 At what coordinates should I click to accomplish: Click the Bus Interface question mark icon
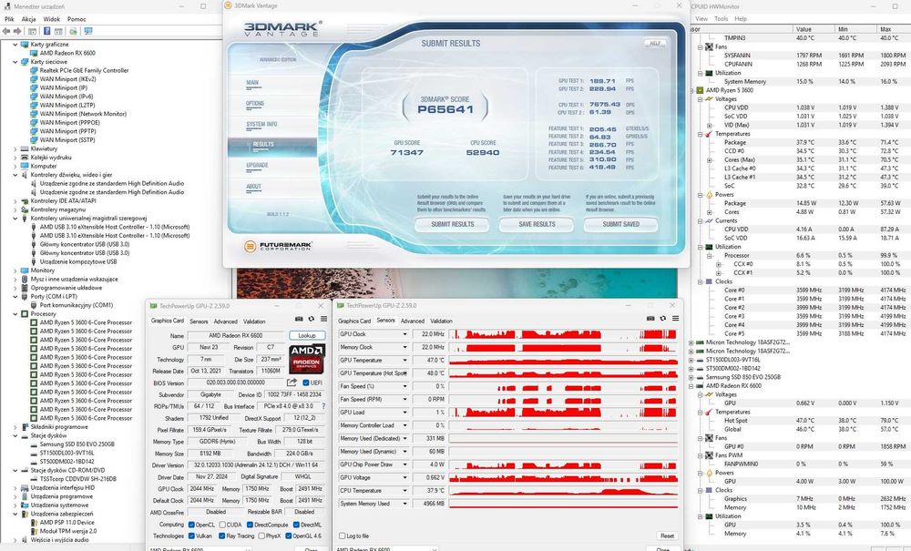pyautogui.click(x=323, y=406)
